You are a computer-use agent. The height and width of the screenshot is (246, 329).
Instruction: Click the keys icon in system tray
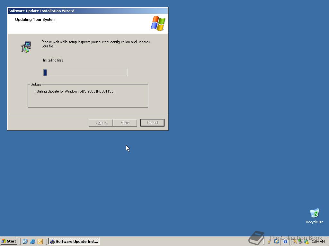click(295, 242)
